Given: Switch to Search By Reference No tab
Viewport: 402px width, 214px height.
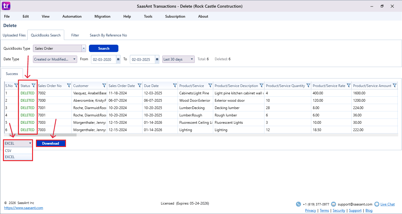Looking at the screenshot, I should [x=108, y=35].
